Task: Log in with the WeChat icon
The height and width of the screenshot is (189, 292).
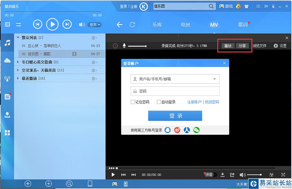Action: click(x=196, y=130)
